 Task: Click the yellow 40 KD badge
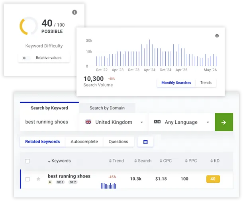pyautogui.click(x=213, y=179)
